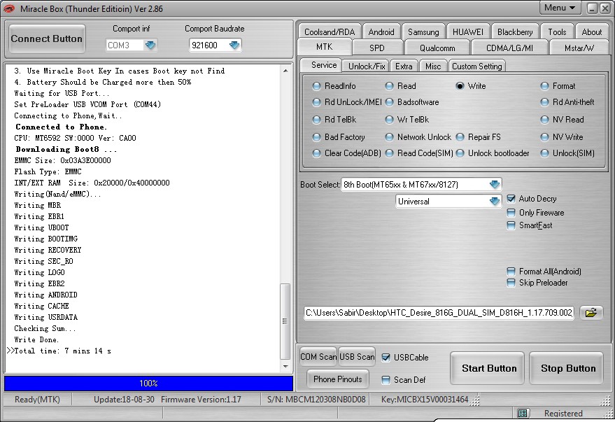
Task: Switch to the SPD tab
Action: [377, 48]
